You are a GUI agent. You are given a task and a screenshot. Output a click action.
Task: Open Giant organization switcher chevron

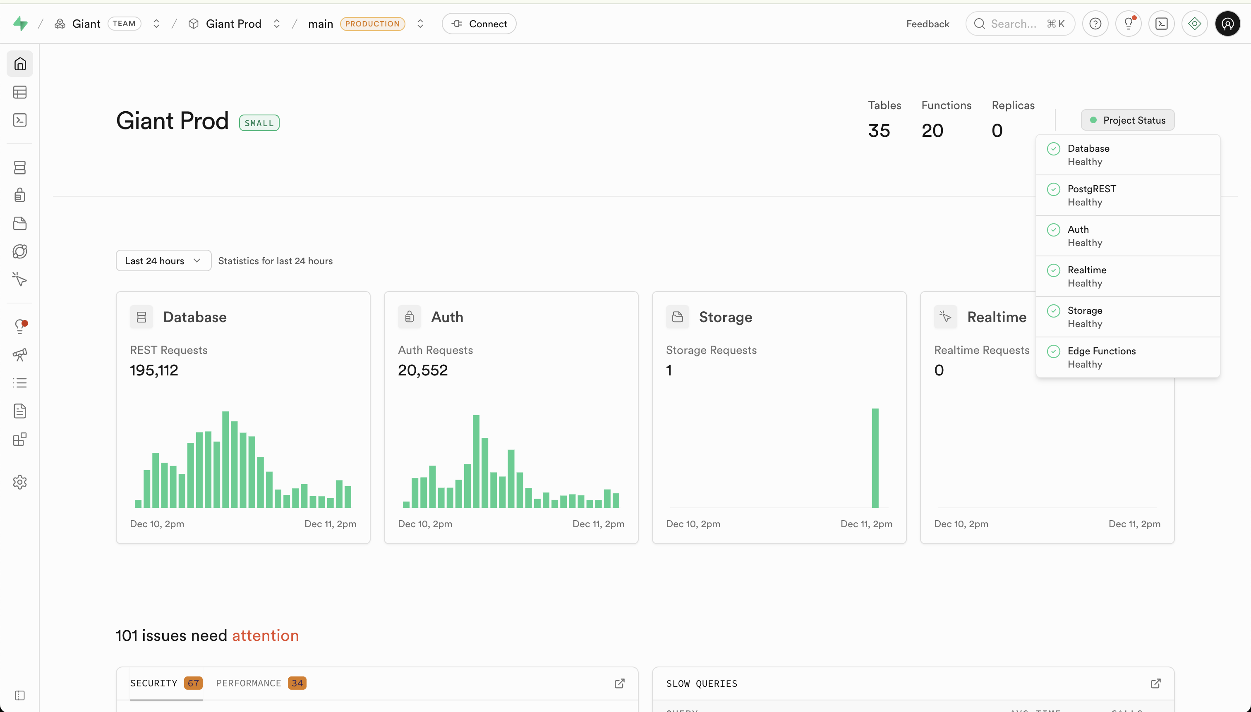coord(156,24)
